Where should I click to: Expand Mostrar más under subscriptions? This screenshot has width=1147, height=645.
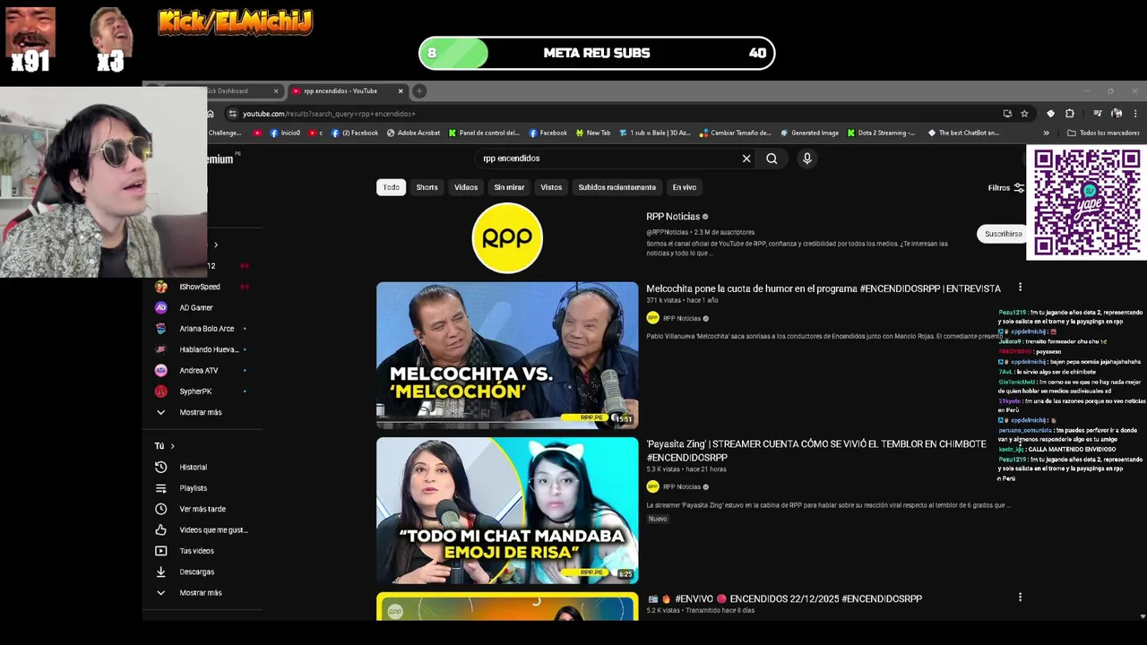click(x=201, y=412)
